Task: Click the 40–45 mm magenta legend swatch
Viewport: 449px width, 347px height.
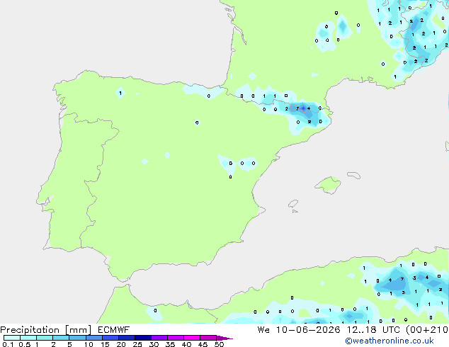Action: (192, 338)
